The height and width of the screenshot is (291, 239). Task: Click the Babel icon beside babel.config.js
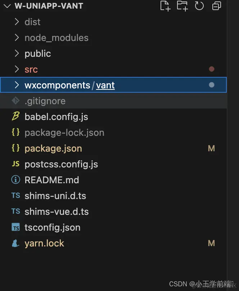click(x=15, y=116)
